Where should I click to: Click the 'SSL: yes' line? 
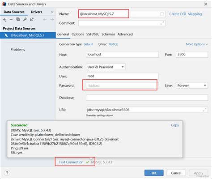coord(17,153)
